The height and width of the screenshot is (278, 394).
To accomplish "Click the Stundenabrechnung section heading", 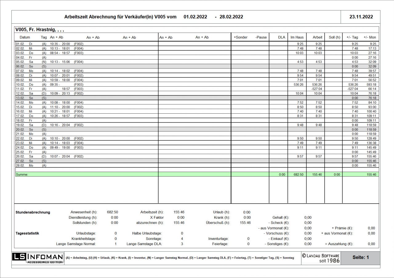I will point(33,212).
